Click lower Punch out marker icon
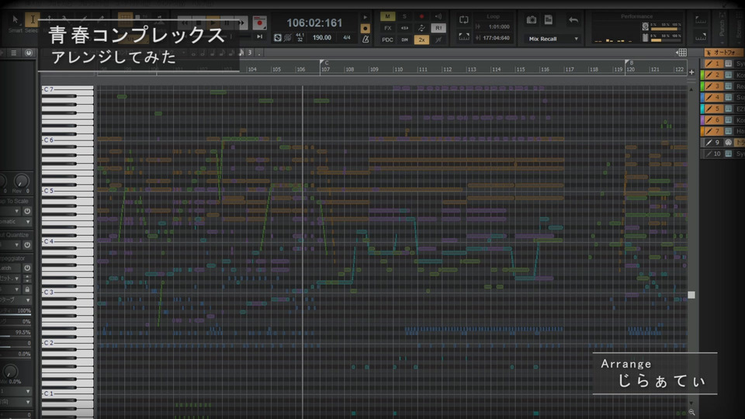Screen dimensions: 745x419 pos(700,36)
